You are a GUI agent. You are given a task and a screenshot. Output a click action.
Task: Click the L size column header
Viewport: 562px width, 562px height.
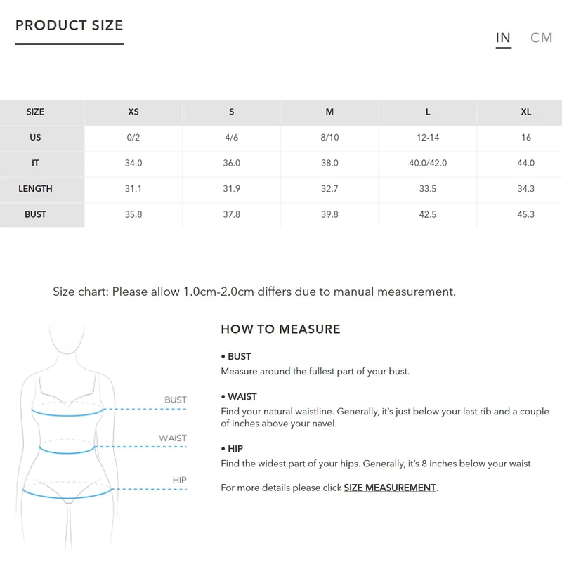(428, 112)
